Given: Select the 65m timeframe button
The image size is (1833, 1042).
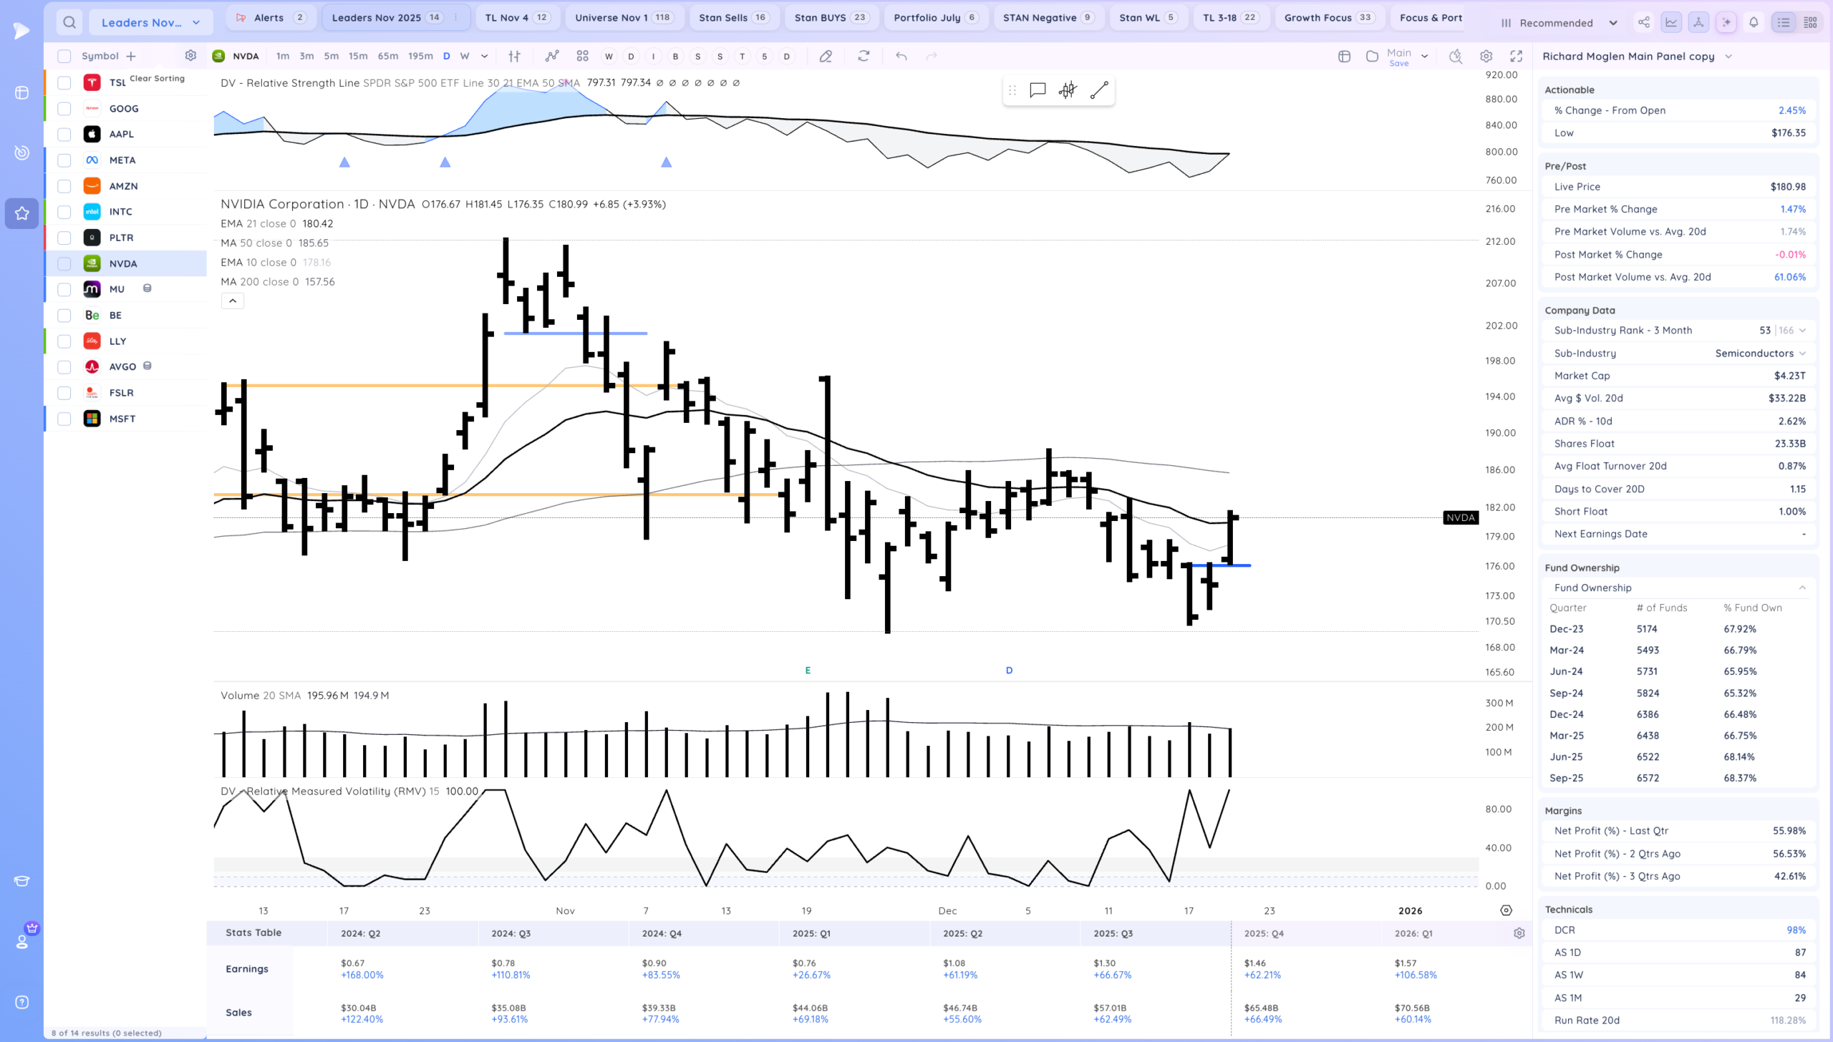Looking at the screenshot, I should pos(387,56).
